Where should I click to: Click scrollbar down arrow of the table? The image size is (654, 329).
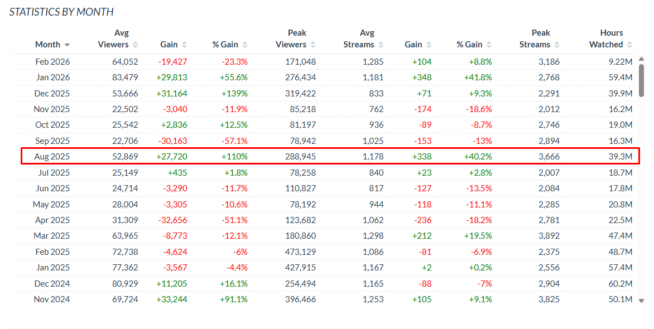point(642,301)
